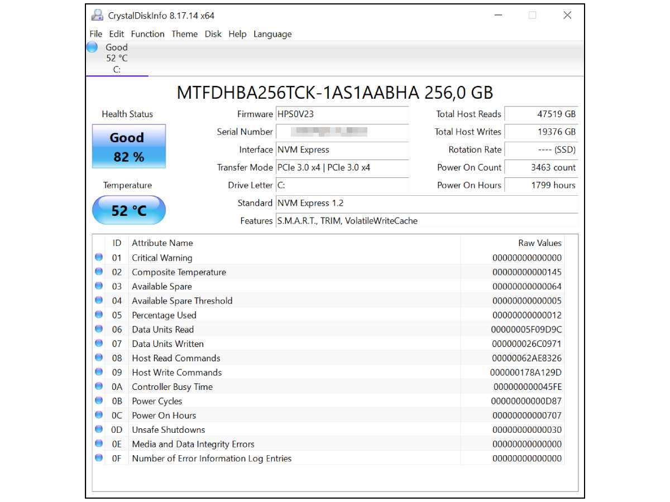The width and height of the screenshot is (670, 502).
Task: Click the status orb beside Unsafe Shutdowns
Action: coord(99,429)
